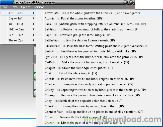The width and height of the screenshot is (163, 127).
Task: Select the Chagwa chess pieces game
Action: 99,68
